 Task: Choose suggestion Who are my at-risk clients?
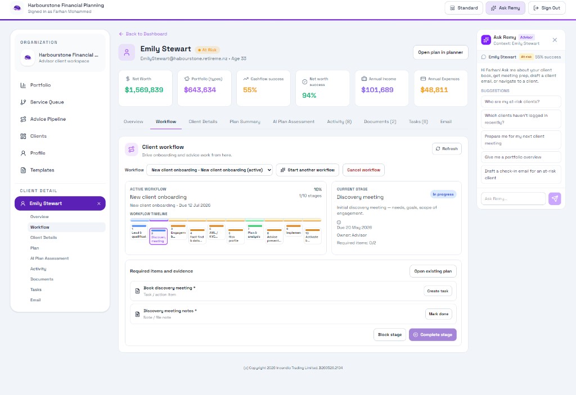pos(521,102)
